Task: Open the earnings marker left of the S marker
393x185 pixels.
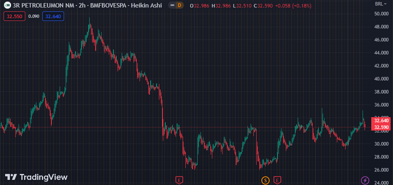Action: click(179, 179)
